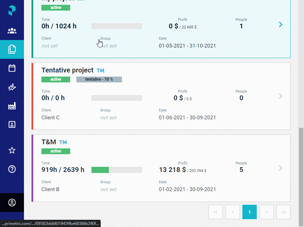
Task: Click not set Group in T&M project
Action: pos(109,189)
